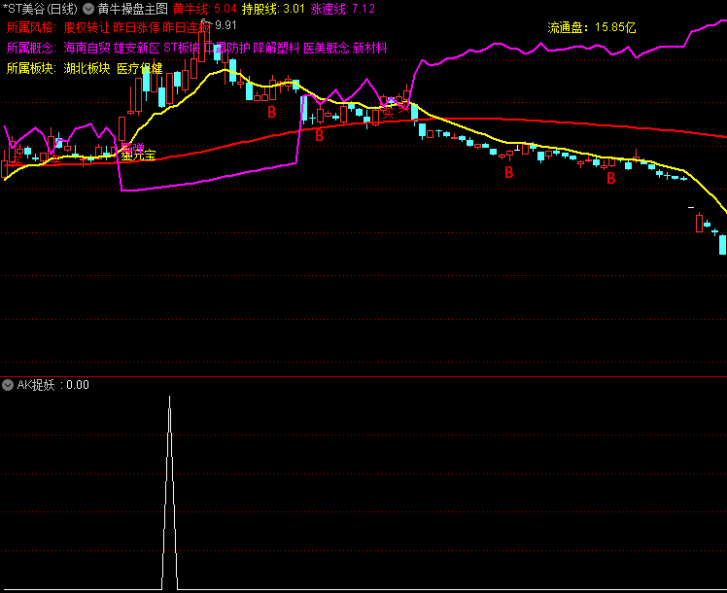This screenshot has height=593, width=727.
Task: Click the 涨速线: 7.12 value label
Action: (343, 9)
